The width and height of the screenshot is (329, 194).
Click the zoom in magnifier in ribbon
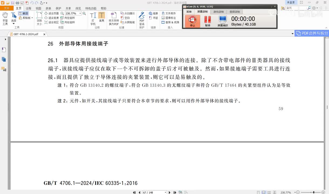pos(84,13)
